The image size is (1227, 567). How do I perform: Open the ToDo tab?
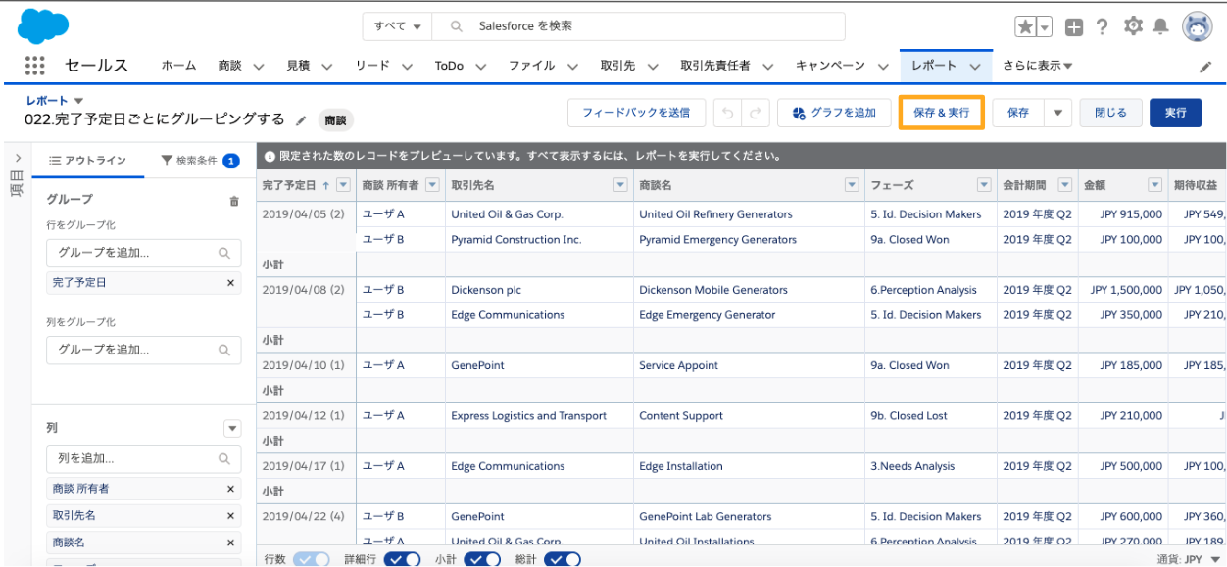click(x=449, y=66)
